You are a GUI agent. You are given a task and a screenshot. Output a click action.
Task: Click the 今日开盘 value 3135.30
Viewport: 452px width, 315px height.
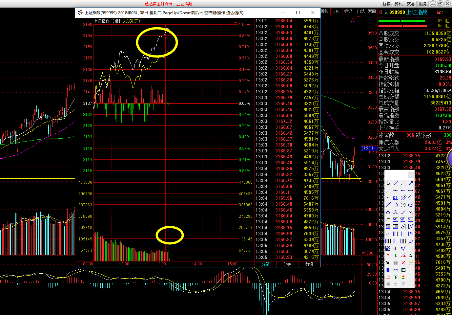click(x=443, y=65)
